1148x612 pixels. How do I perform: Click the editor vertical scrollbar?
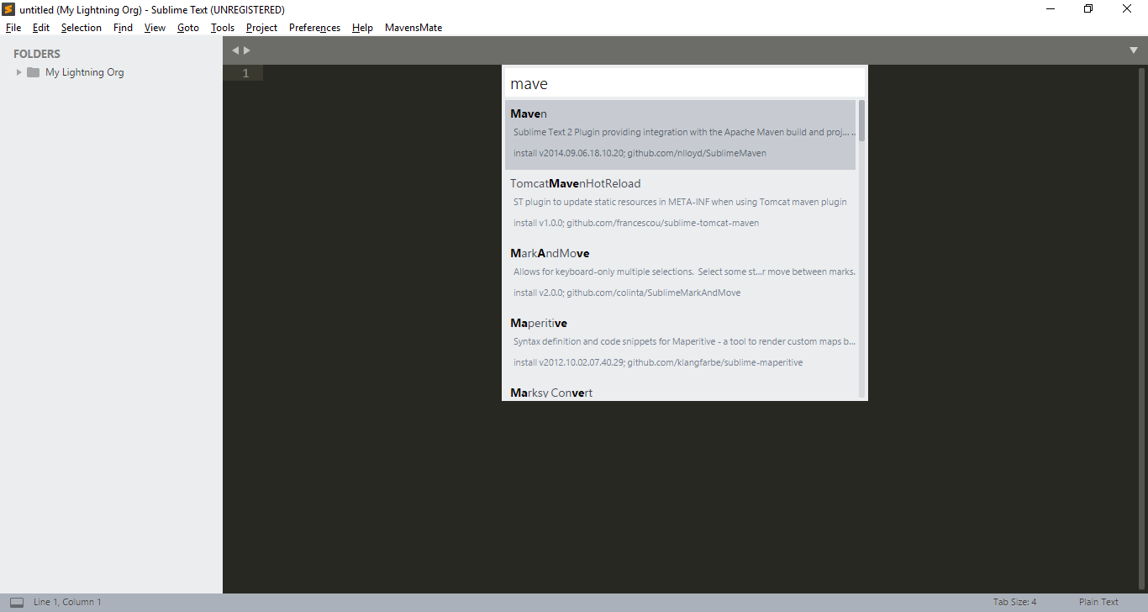click(1141, 329)
